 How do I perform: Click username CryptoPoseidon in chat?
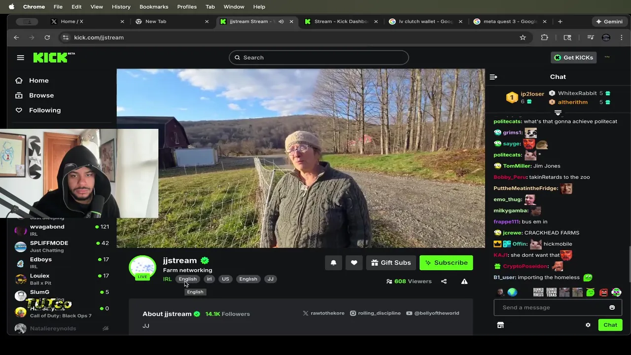525,266
